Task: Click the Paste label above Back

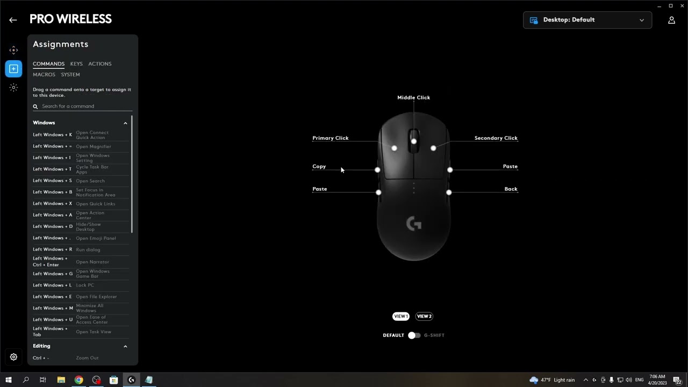Action: [510, 167]
